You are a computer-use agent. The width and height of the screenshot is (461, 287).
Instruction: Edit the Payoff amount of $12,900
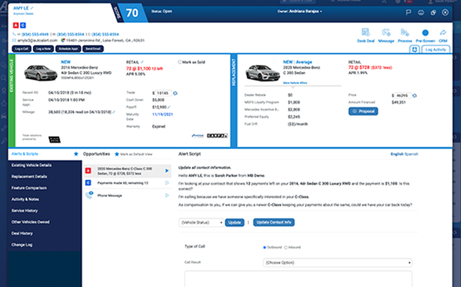169,107
